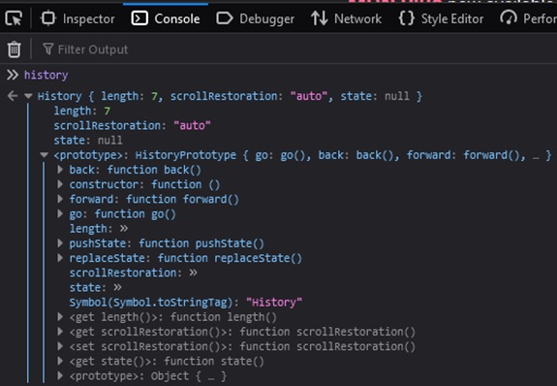Invoke getter for prototype length property
The height and width of the screenshot is (386, 557).
[124, 228]
